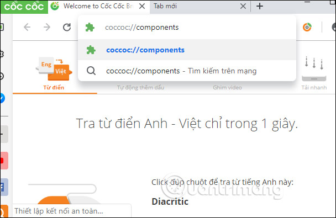Viewport: 336px width, 218px height.
Task: Open a new tab with the plus button
Action: (260, 6)
